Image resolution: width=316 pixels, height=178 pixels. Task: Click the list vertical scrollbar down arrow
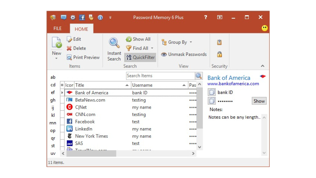coord(200,147)
